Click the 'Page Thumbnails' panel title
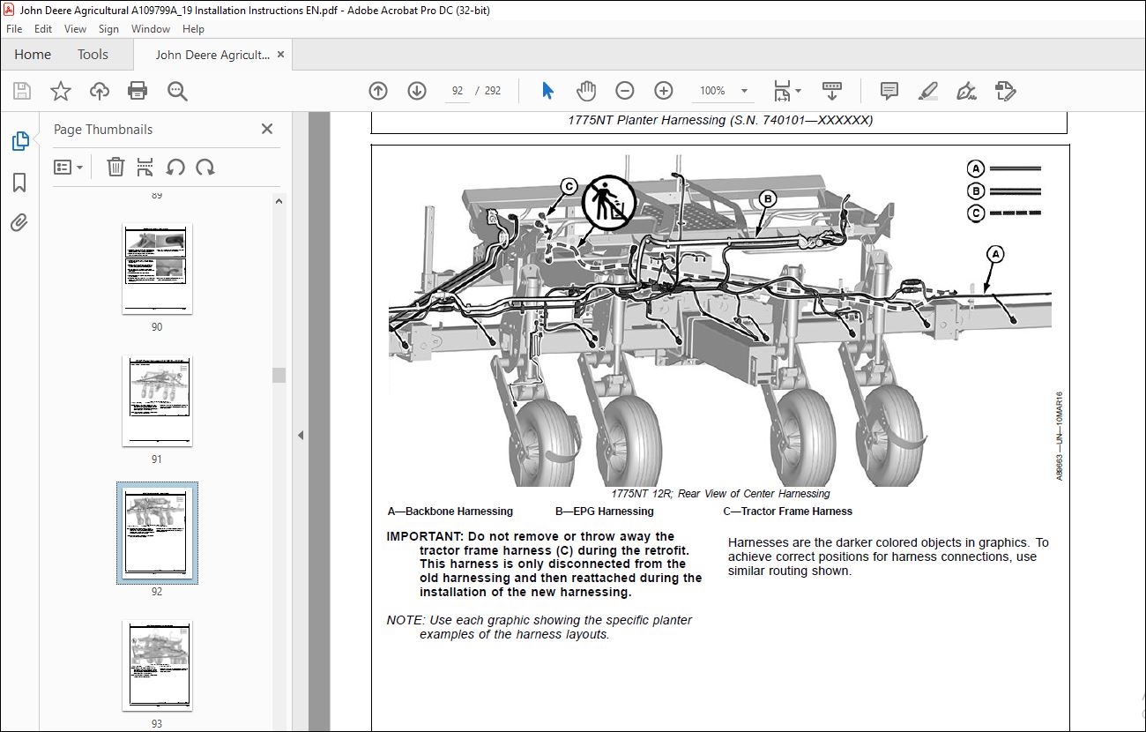This screenshot has width=1146, height=732. pos(103,129)
